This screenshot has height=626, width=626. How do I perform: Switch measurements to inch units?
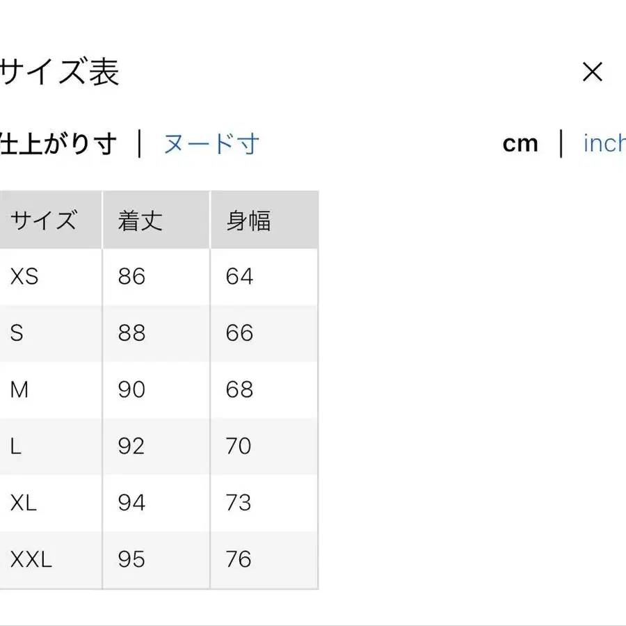coord(603,143)
